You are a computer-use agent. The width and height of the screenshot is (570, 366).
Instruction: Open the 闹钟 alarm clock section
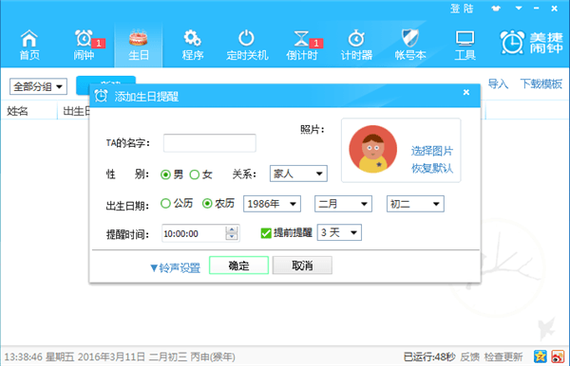pos(84,45)
